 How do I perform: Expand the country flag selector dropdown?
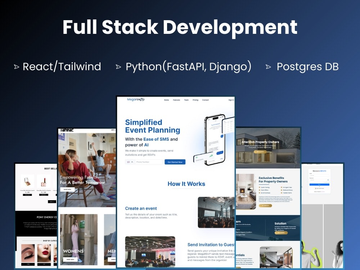click(x=130, y=162)
